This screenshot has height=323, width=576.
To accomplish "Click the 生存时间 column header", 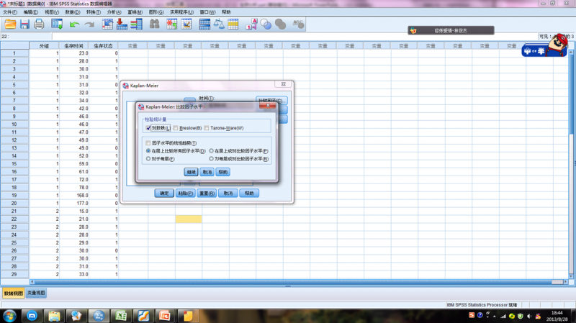I will pos(74,46).
